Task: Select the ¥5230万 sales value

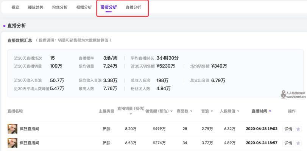Action: pos(166,66)
